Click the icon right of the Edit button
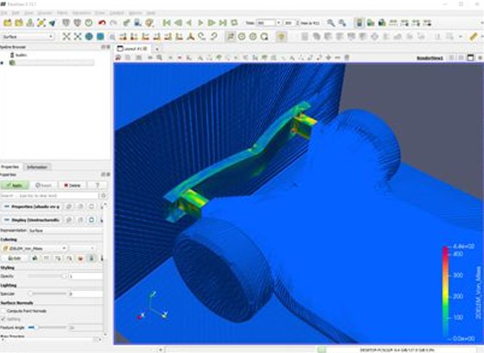 click(x=34, y=258)
